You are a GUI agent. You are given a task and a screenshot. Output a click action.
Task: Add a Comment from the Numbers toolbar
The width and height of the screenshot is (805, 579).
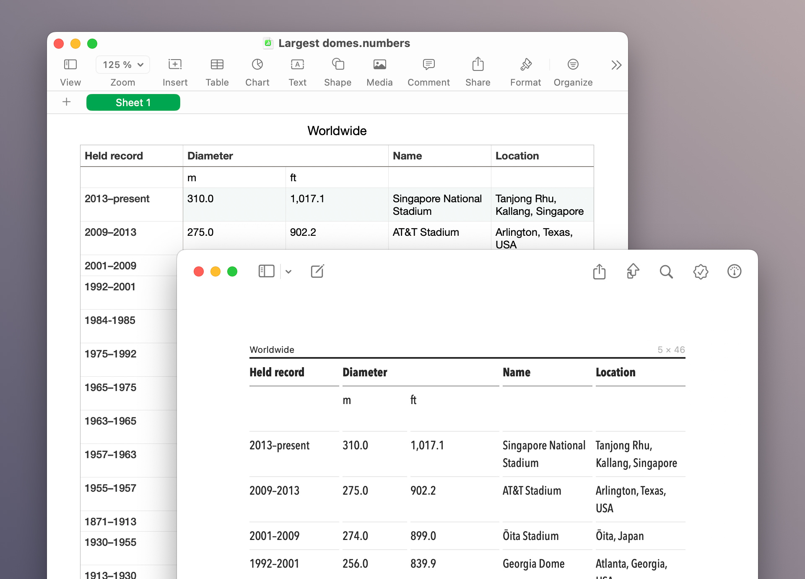pyautogui.click(x=428, y=65)
